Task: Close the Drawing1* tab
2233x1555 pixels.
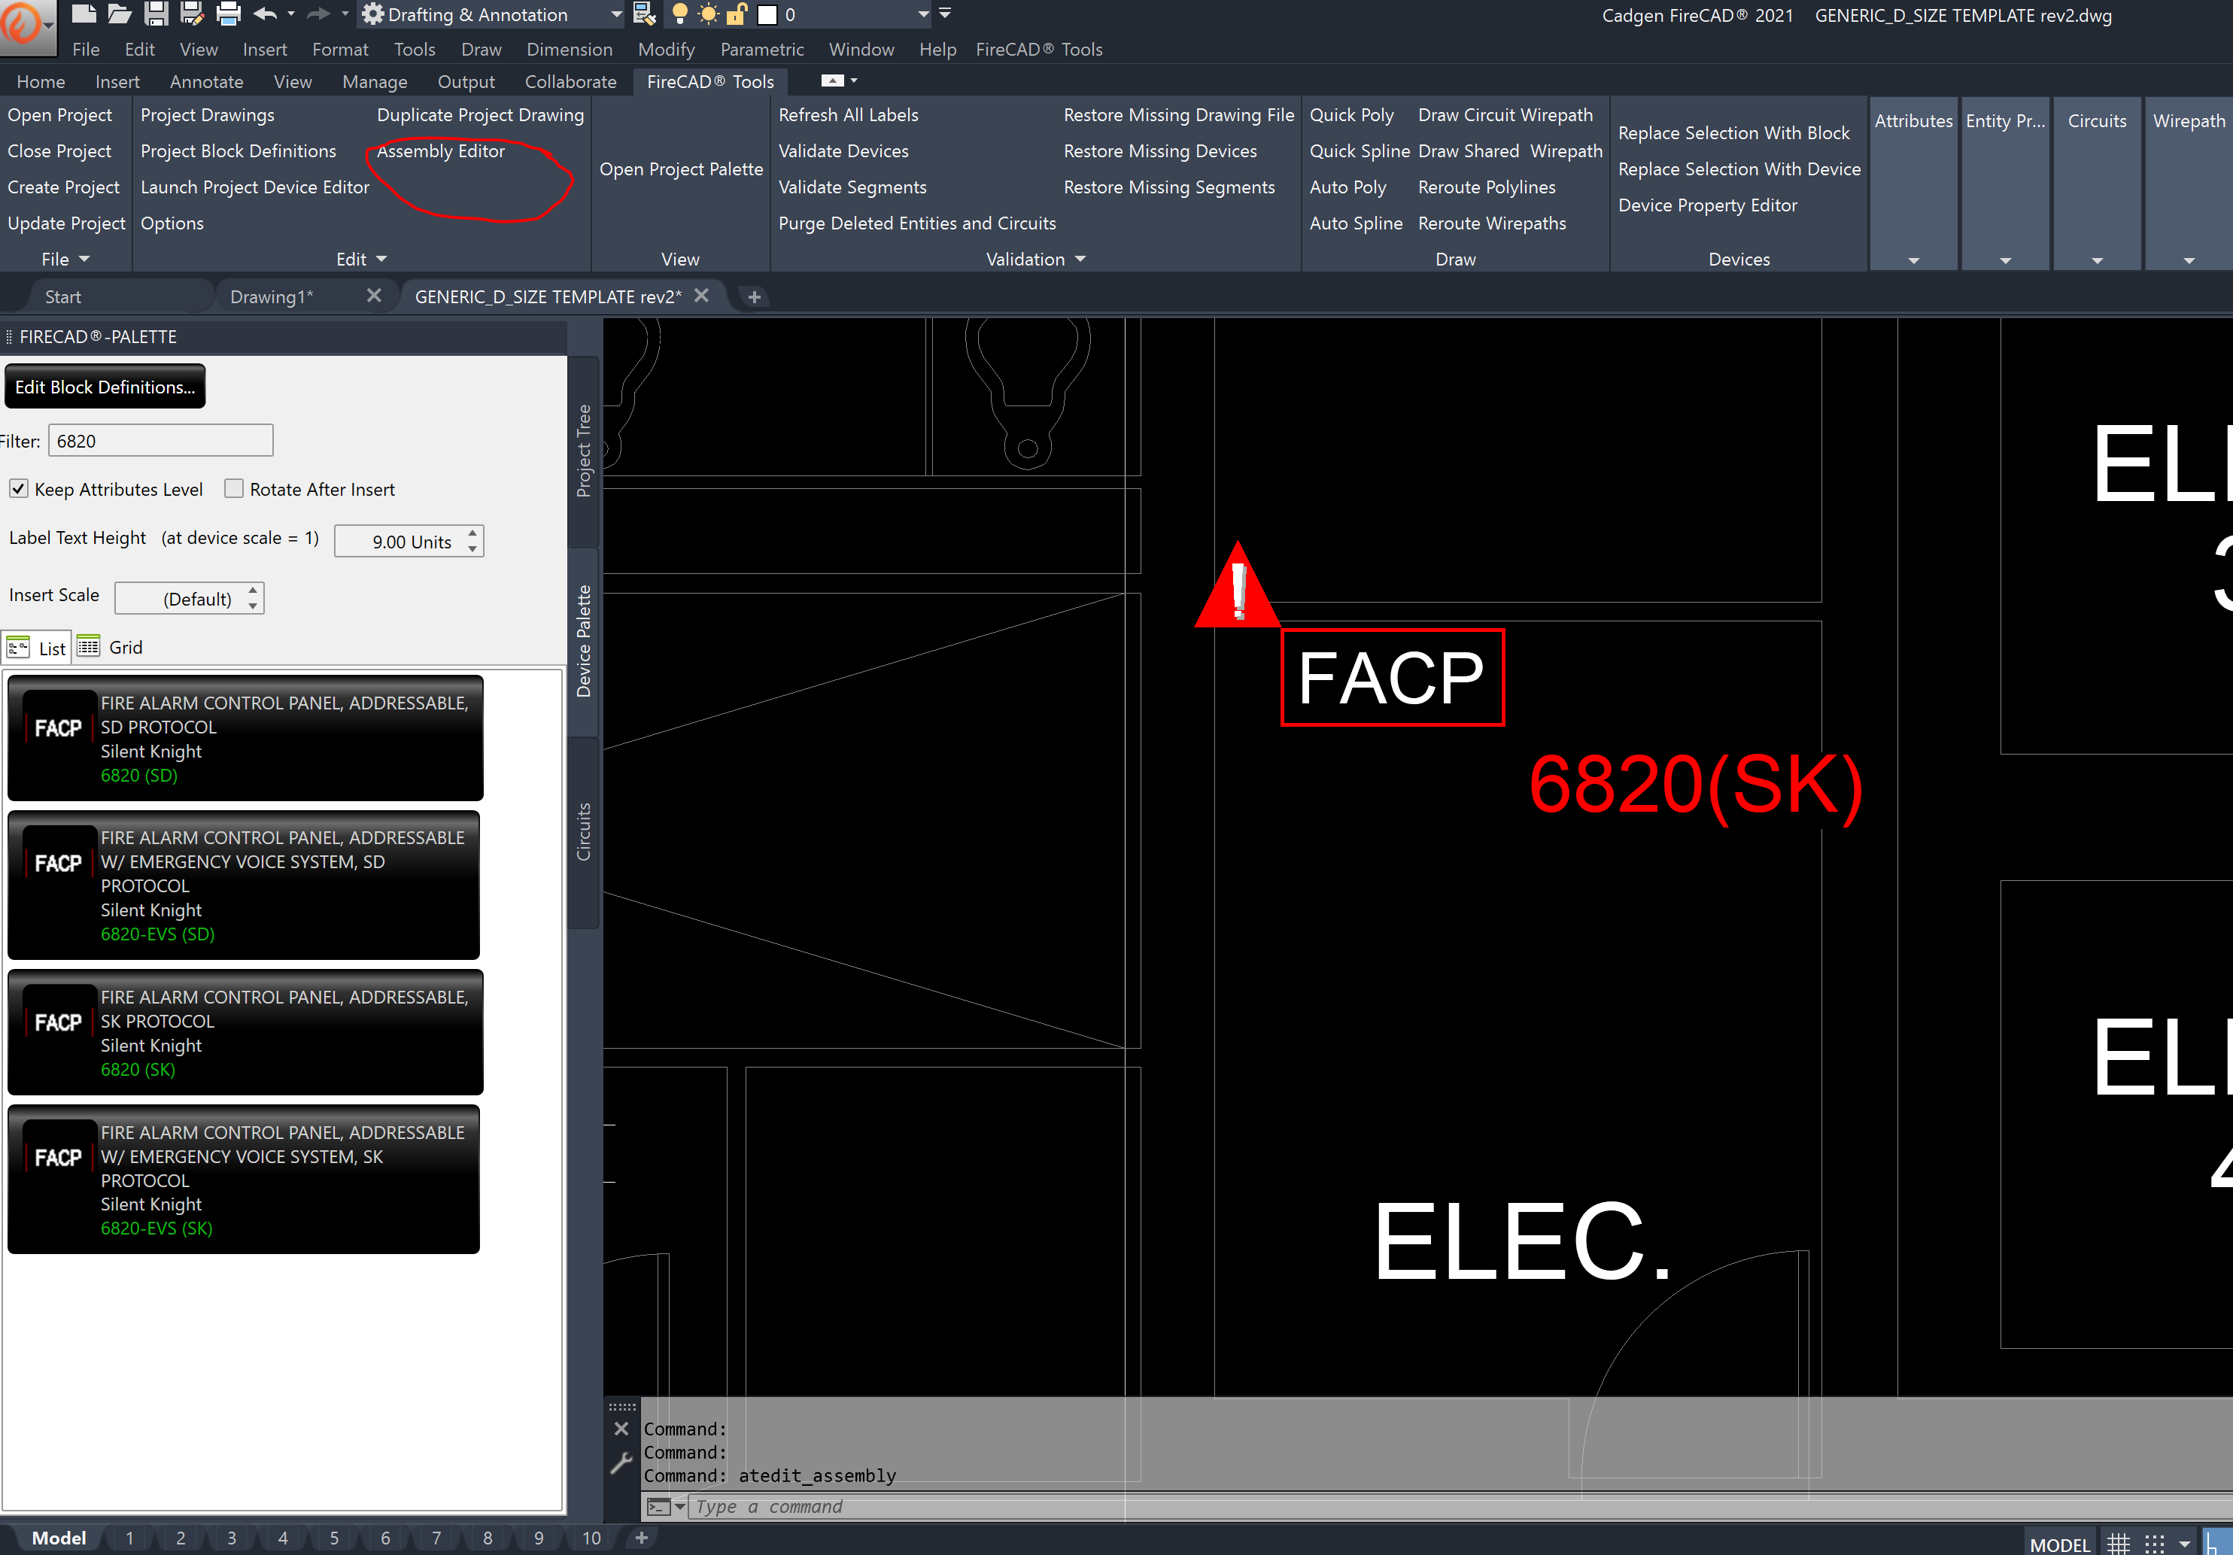Action: (x=373, y=296)
